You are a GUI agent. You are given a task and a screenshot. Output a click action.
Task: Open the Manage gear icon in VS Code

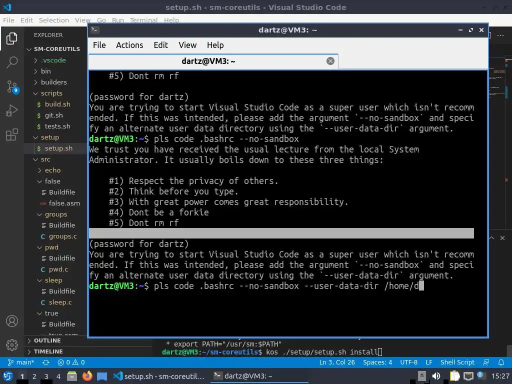[12, 344]
